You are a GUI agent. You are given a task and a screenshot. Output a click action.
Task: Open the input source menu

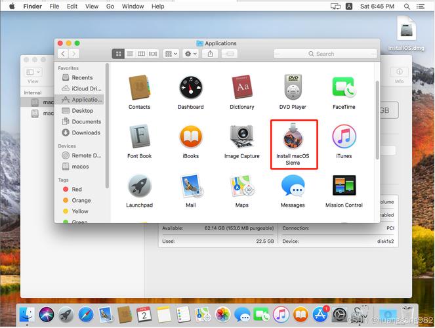[349, 6]
